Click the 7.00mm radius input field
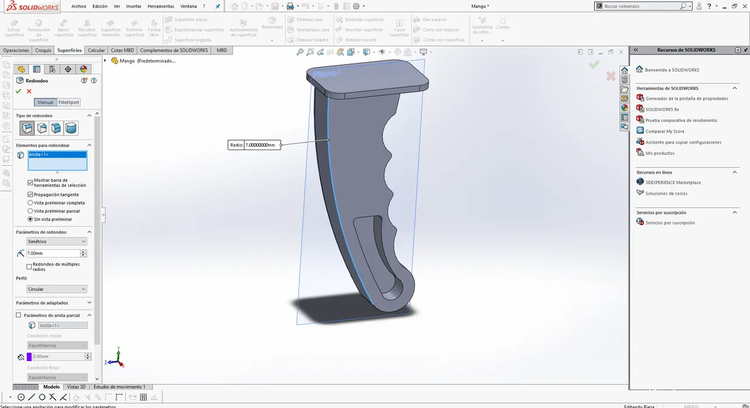 coord(53,253)
